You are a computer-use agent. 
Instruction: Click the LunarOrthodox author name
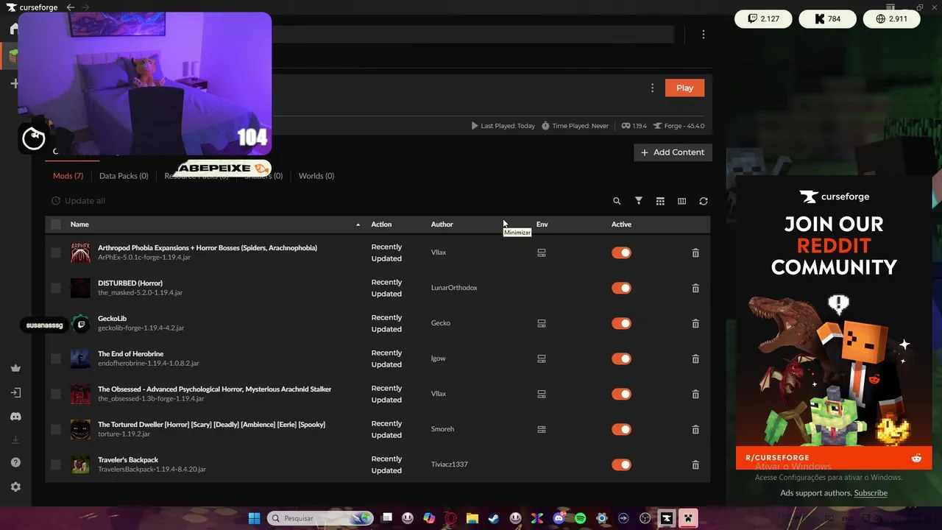(454, 288)
